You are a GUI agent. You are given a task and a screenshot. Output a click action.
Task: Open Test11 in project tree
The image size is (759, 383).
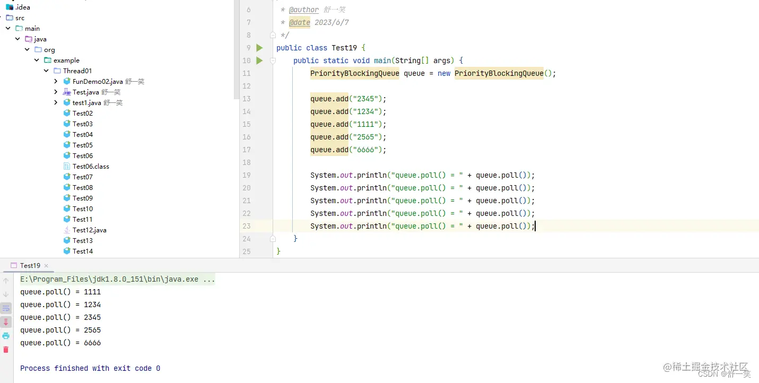[83, 219]
